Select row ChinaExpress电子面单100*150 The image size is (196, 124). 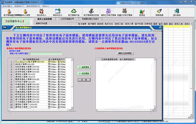point(37,62)
